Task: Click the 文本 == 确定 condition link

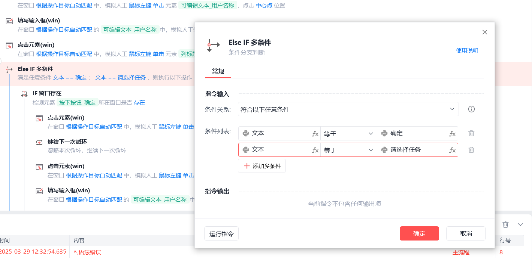Action: 70,78
